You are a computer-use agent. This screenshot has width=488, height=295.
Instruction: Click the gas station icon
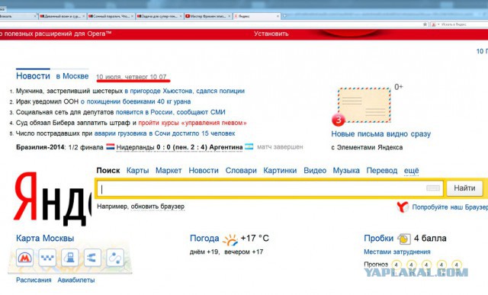tap(69, 258)
